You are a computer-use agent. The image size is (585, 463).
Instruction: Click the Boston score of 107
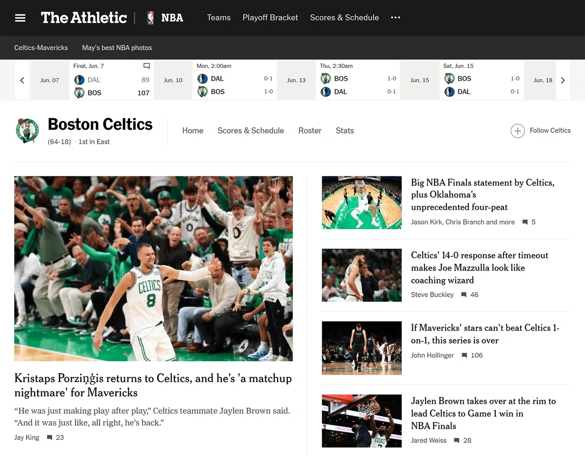(x=143, y=93)
